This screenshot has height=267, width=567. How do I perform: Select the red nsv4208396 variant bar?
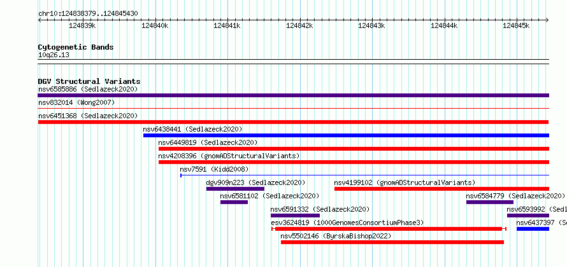(354, 162)
